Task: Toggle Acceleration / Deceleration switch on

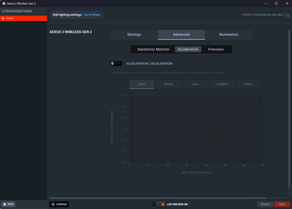Action: click(x=116, y=63)
